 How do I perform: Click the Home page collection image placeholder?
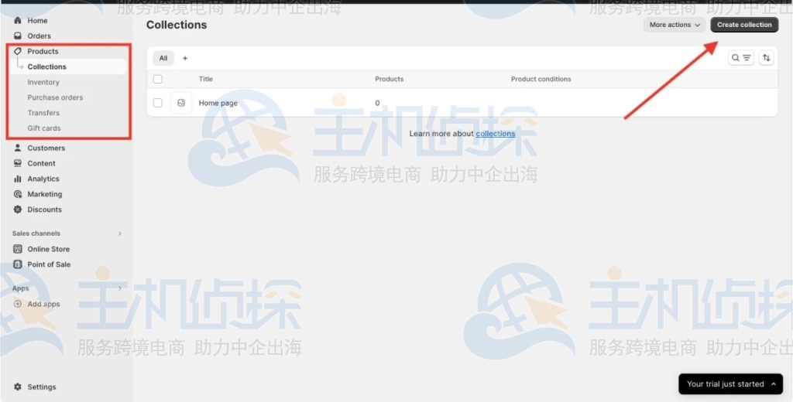181,103
